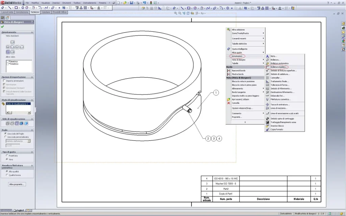Switch to the Annotazione tab
346x216 pixels.
22,12
